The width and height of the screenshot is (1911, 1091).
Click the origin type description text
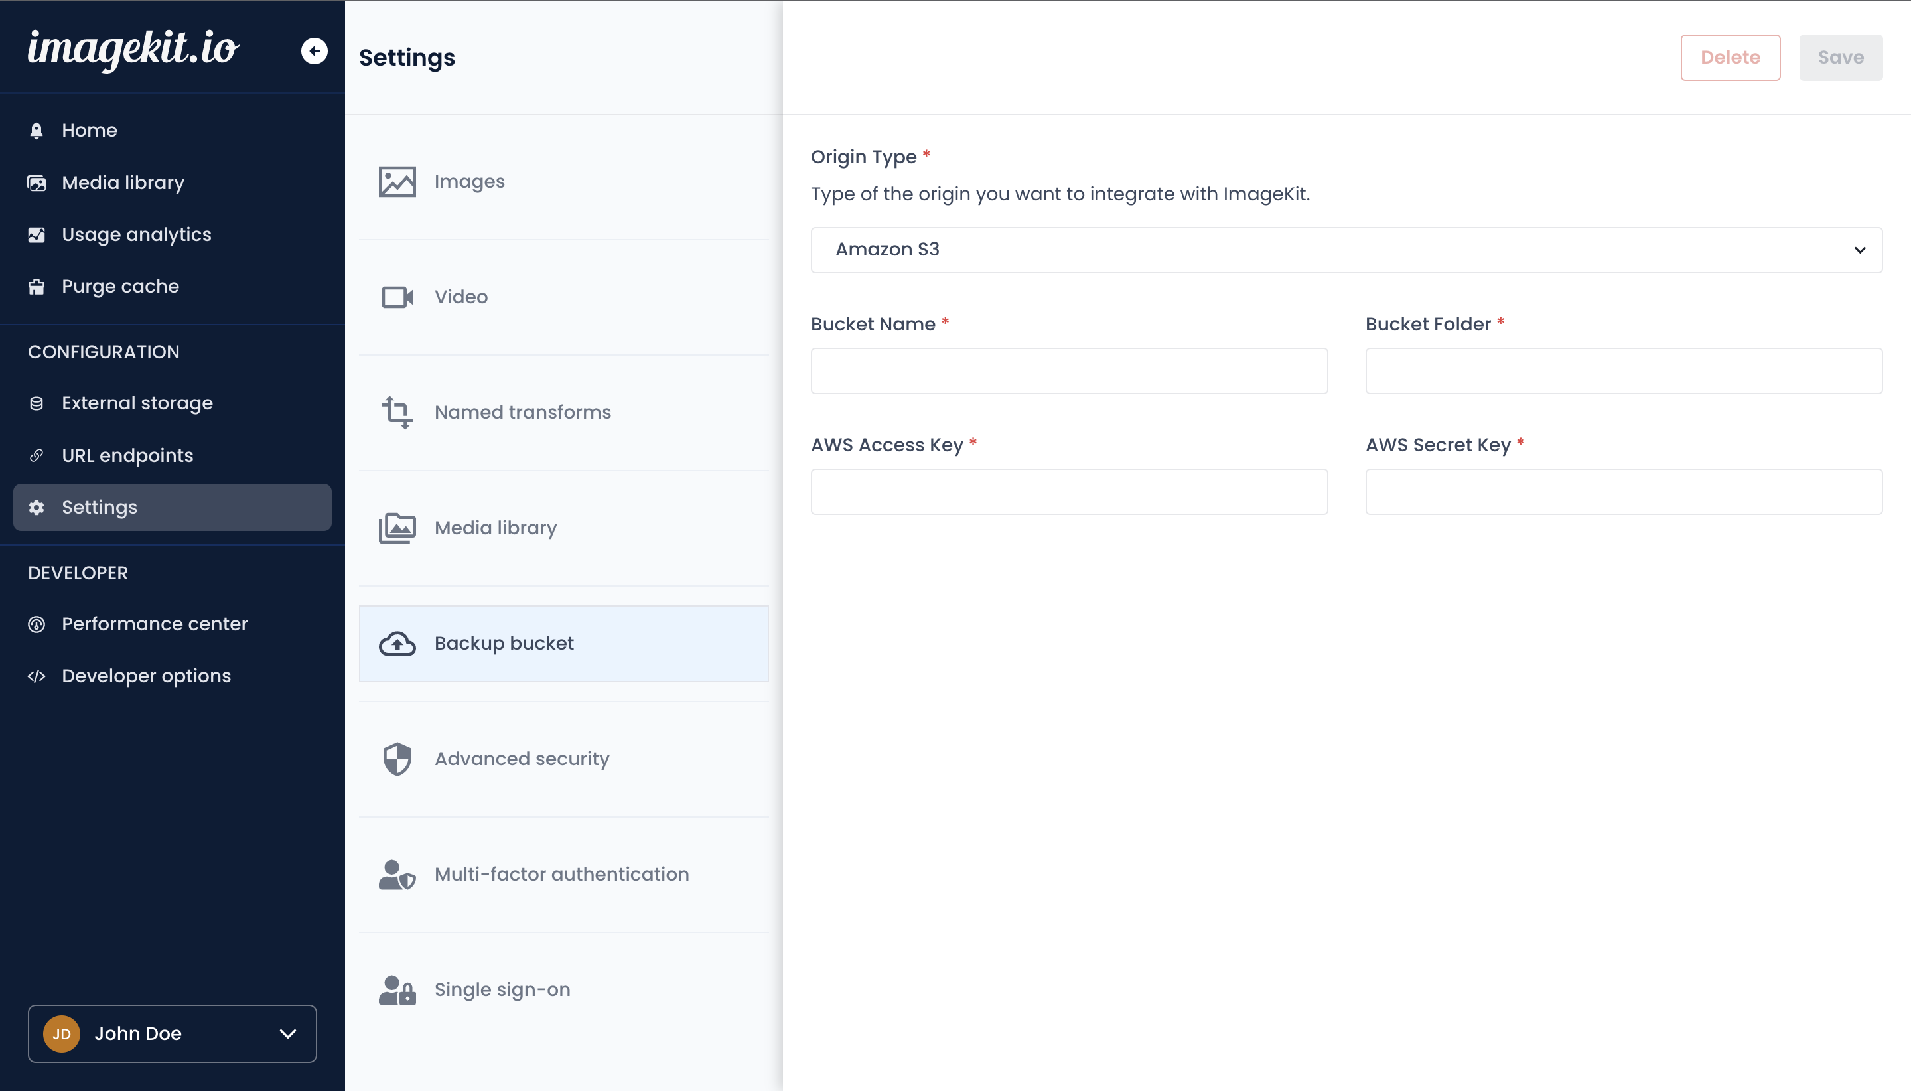pos(1060,194)
